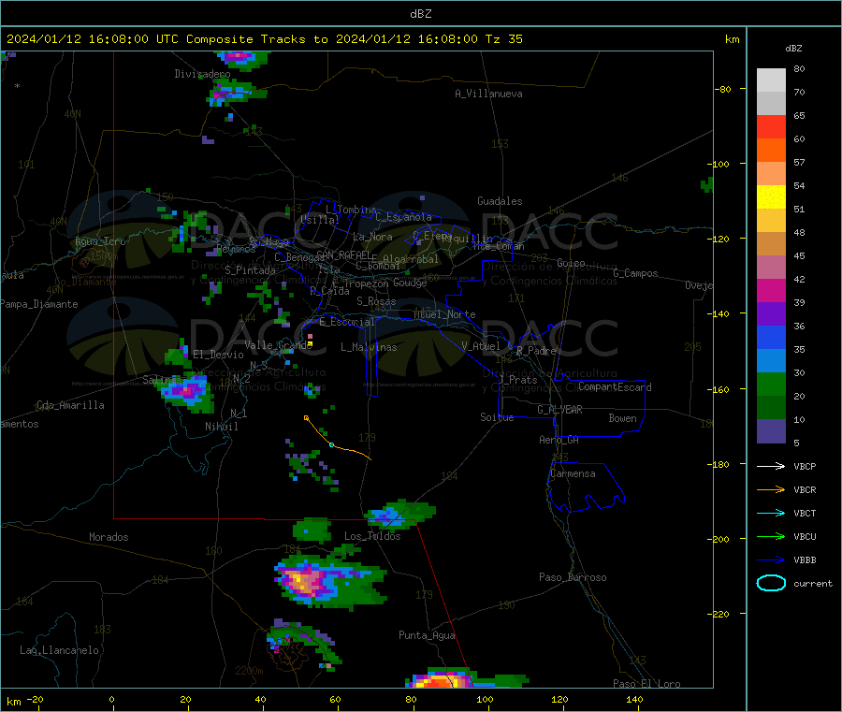The width and height of the screenshot is (842, 712).
Task: Click the SAN_RAFAEL city label
Action: pyautogui.click(x=343, y=254)
